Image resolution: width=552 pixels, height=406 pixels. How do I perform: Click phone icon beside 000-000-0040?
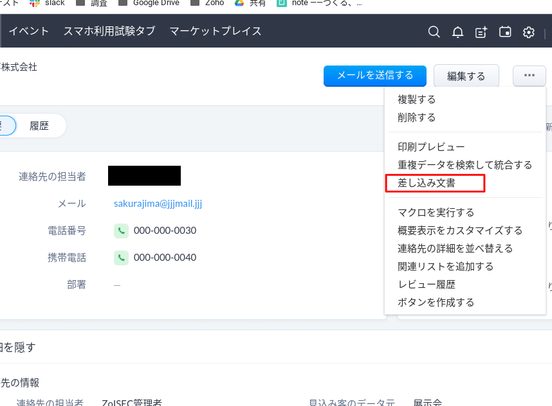121,258
